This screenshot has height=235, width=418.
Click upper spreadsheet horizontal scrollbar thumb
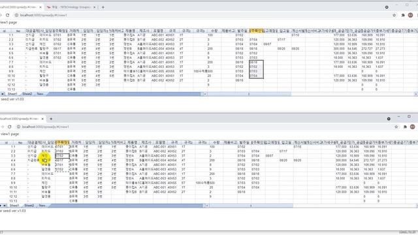249,94
